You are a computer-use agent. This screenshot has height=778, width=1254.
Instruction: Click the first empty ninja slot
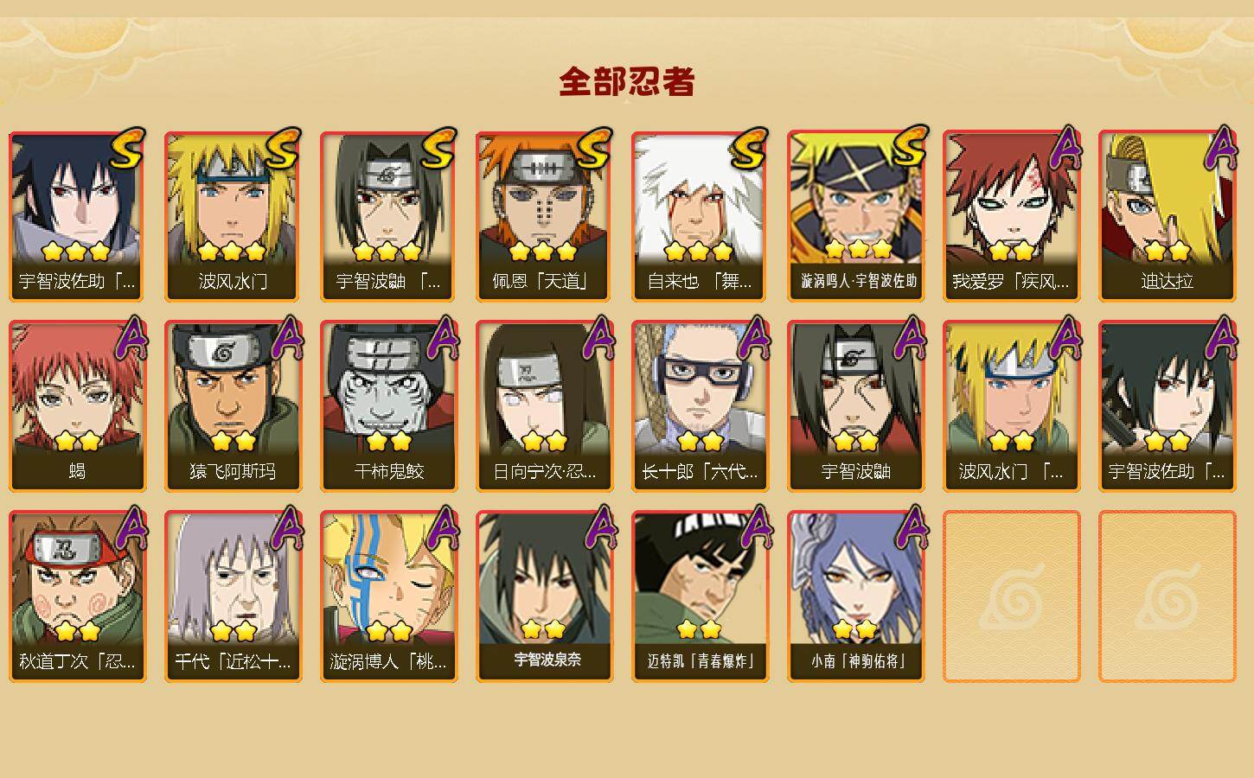1011,596
